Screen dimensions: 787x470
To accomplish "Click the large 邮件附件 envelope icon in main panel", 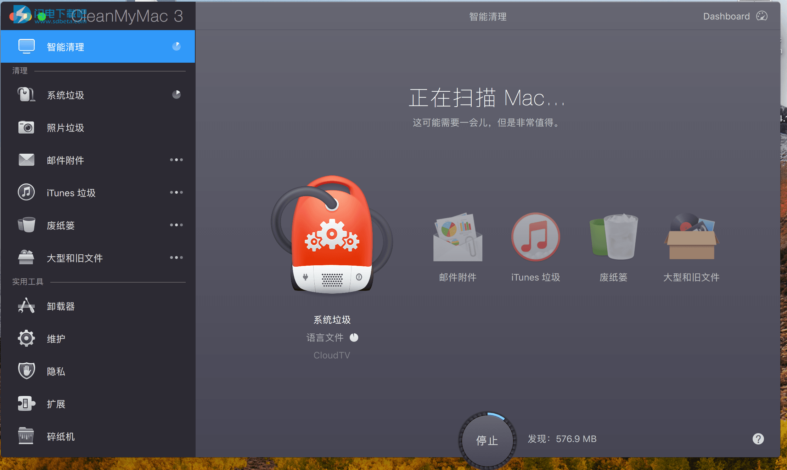I will click(x=458, y=237).
